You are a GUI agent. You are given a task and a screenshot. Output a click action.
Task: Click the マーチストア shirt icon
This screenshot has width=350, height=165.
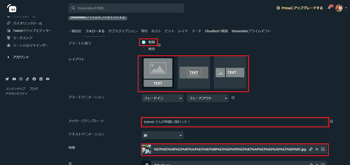pos(9,38)
